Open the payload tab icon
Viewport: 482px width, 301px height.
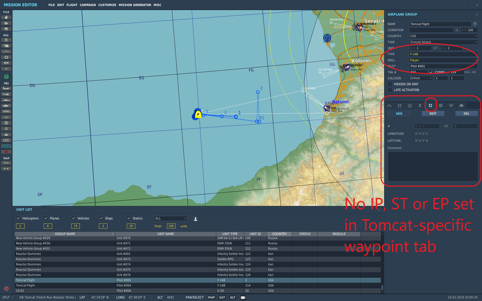point(400,105)
